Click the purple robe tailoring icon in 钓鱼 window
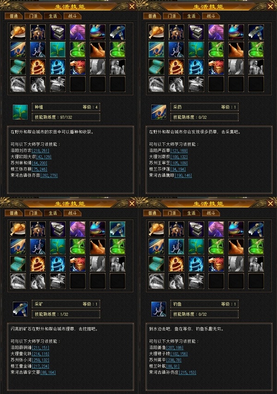This screenshot has width=277, height=394. (216, 229)
